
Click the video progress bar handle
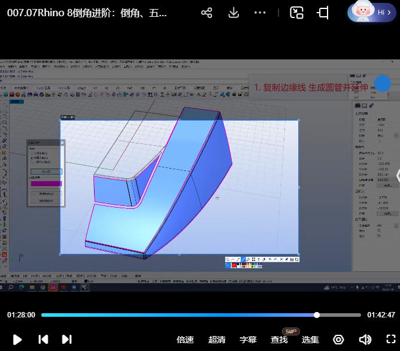317,315
